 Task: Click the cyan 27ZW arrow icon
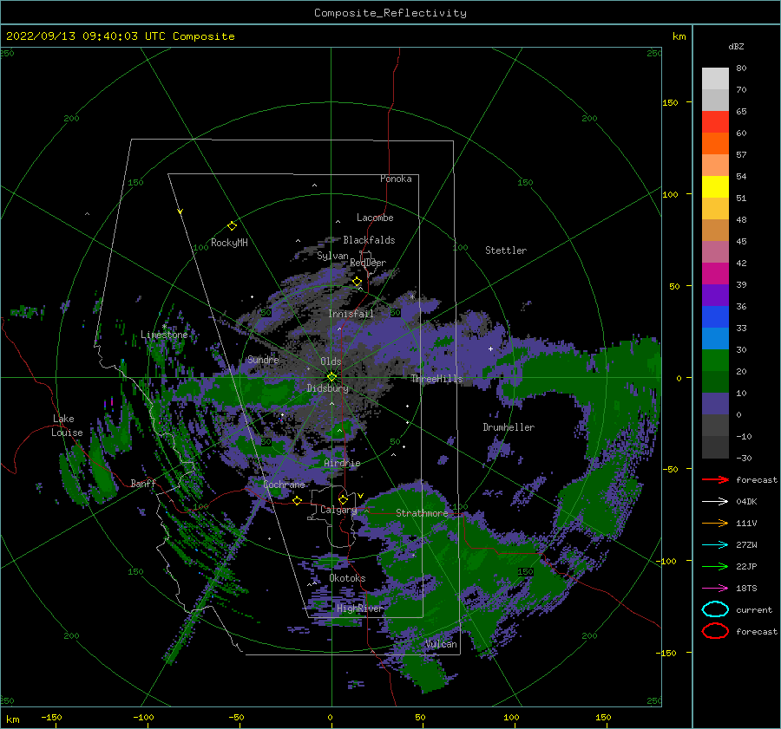pos(715,545)
